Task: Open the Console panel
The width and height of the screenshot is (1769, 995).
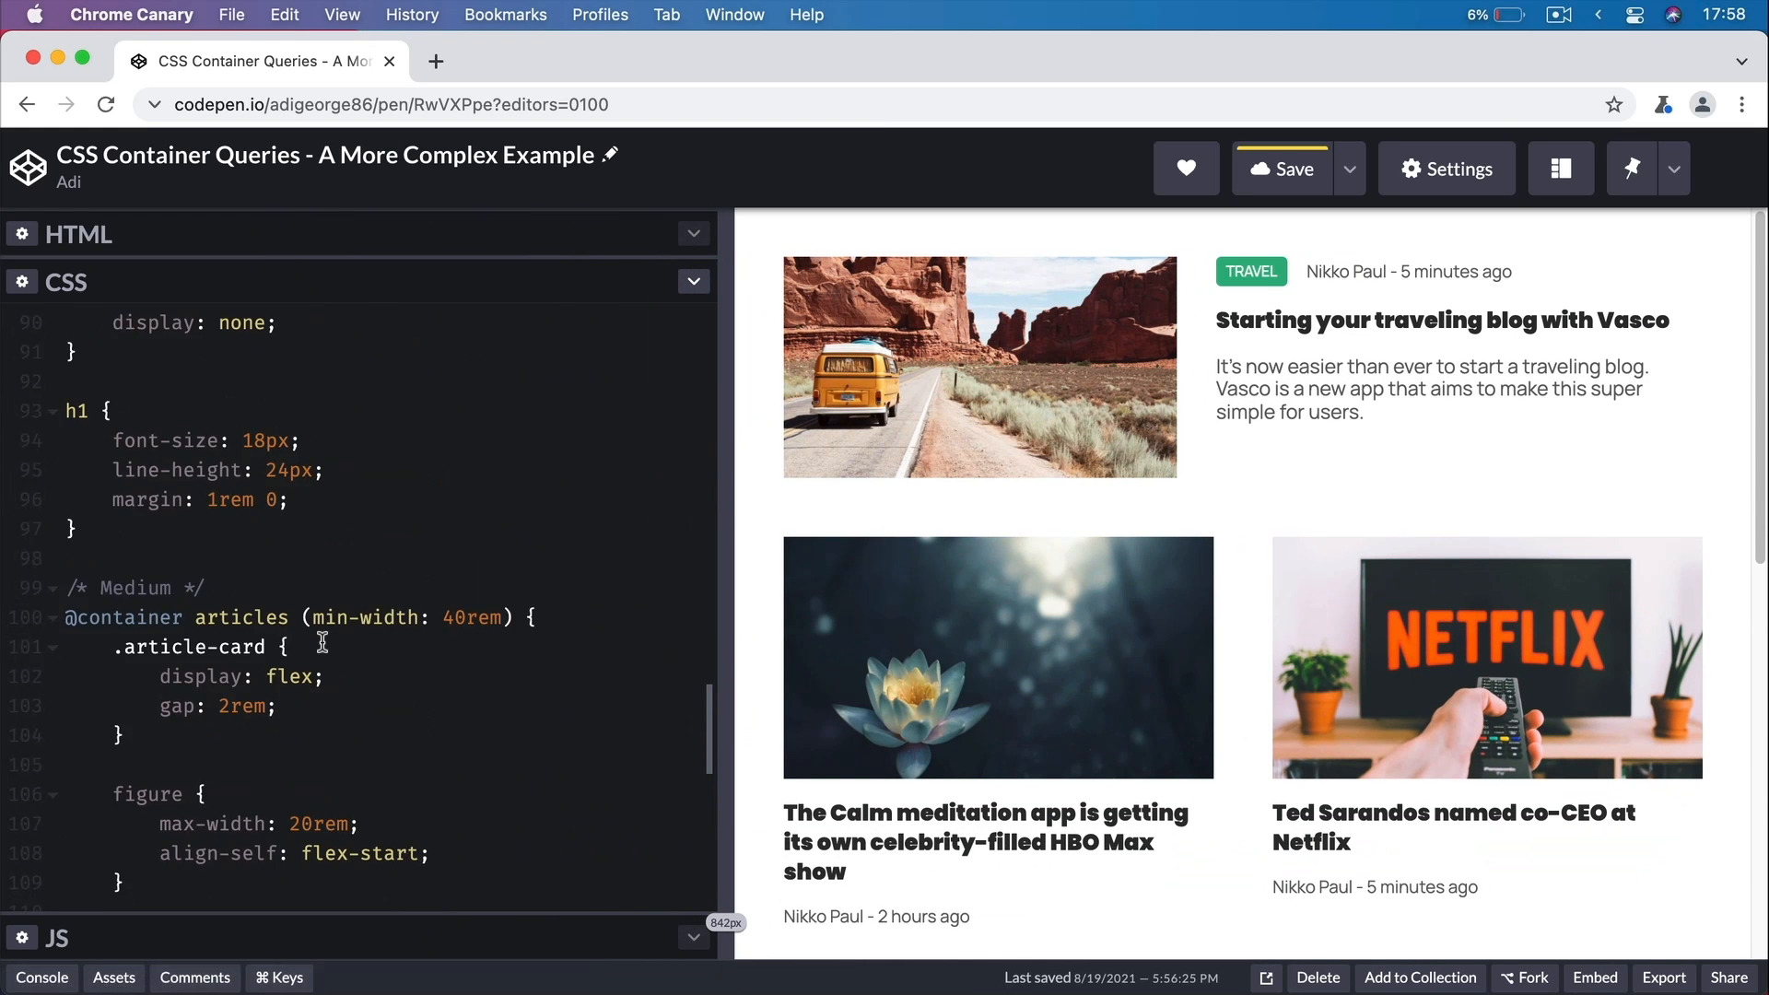Action: 41,978
